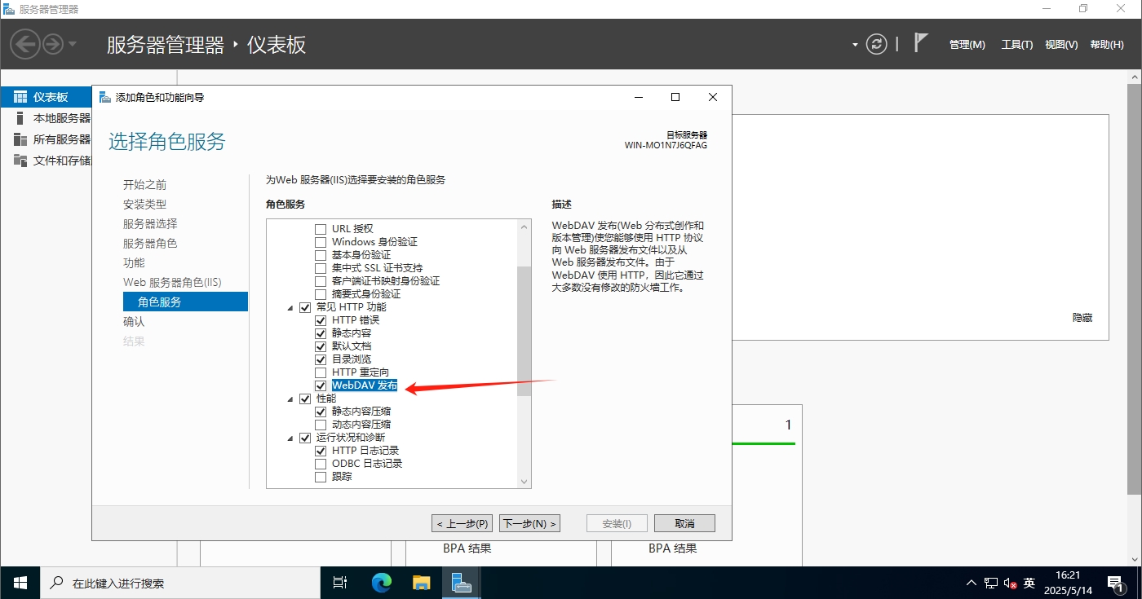Go to wizard step 开始之前
This screenshot has width=1142, height=599.
tap(144, 185)
